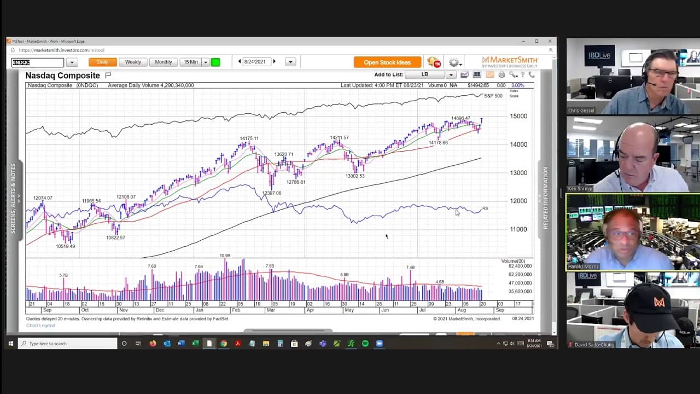Open Zoom from taskbar

pyautogui.click(x=380, y=344)
